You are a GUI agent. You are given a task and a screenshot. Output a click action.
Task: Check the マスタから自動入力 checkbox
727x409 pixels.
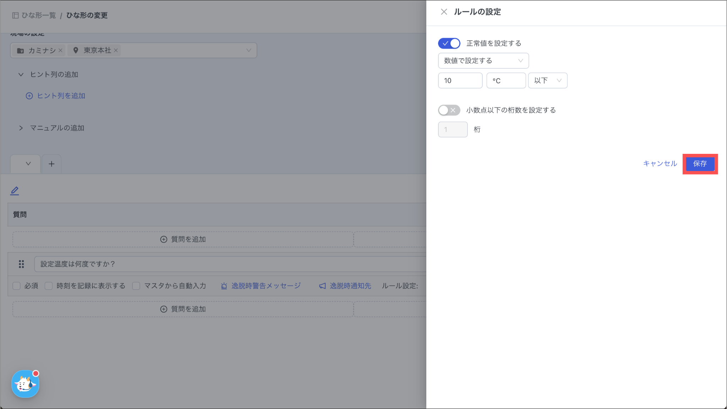pyautogui.click(x=136, y=286)
